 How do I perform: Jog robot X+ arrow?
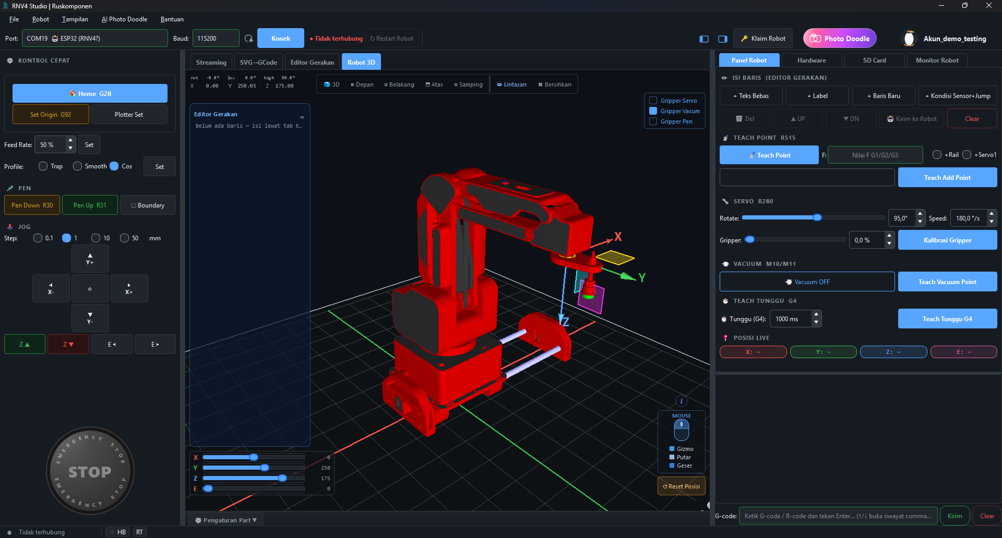pyautogui.click(x=129, y=289)
